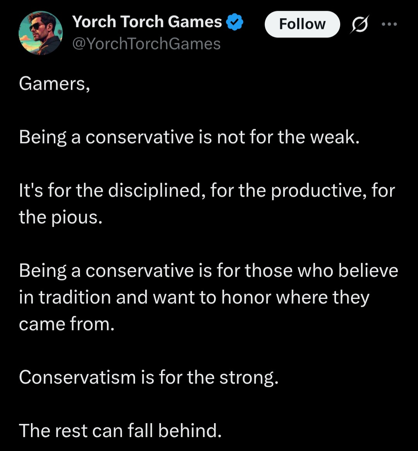The image size is (418, 451).
Task: Click the word "strong" in the tweet
Action: [248, 377]
